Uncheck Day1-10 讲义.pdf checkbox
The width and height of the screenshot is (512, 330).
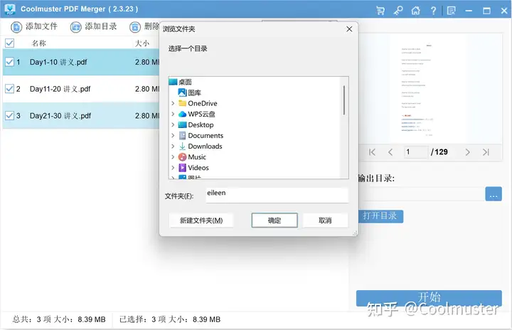[x=10, y=62]
